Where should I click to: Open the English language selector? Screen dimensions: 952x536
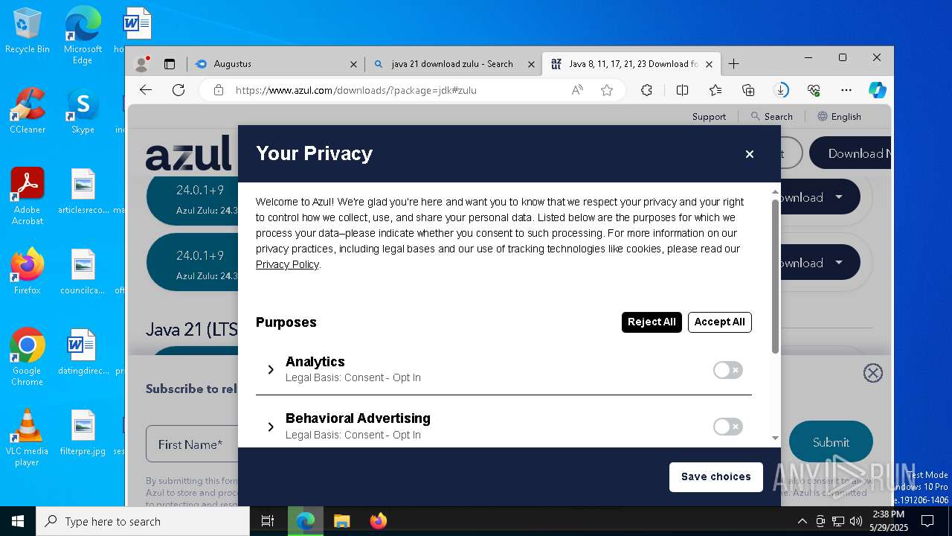click(x=839, y=116)
